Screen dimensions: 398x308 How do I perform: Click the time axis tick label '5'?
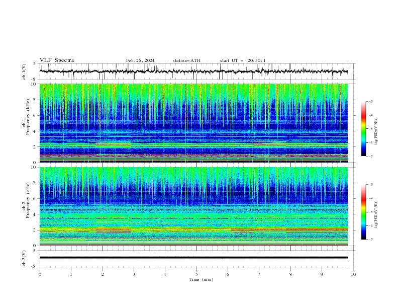tap(196, 274)
